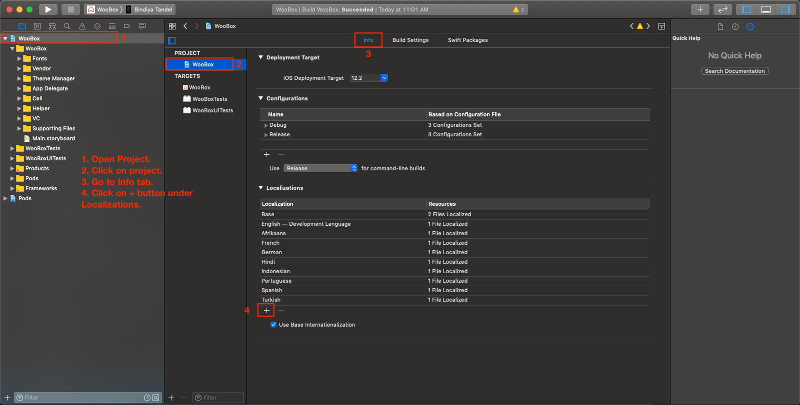This screenshot has width=800, height=405.
Task: Stop the running build
Action: coord(70,9)
